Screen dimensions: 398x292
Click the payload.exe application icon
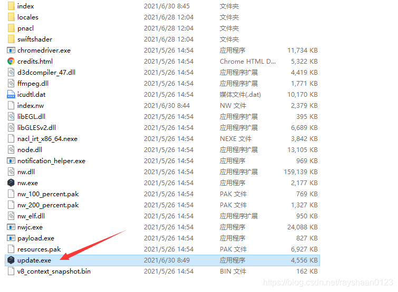[11, 238]
